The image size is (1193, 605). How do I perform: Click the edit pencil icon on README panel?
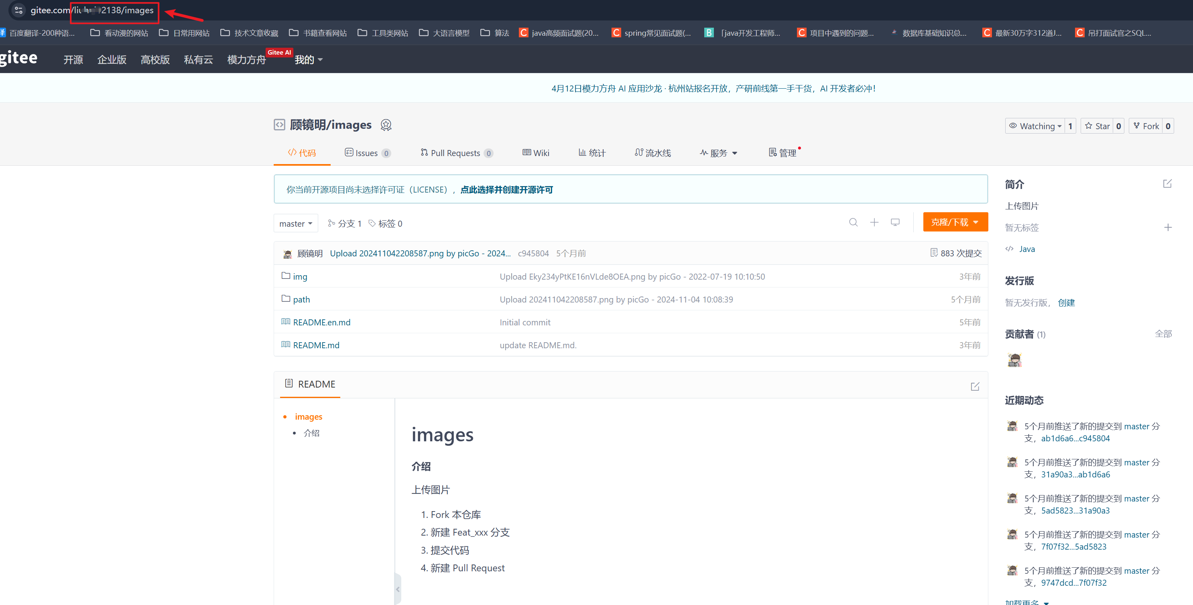(976, 386)
